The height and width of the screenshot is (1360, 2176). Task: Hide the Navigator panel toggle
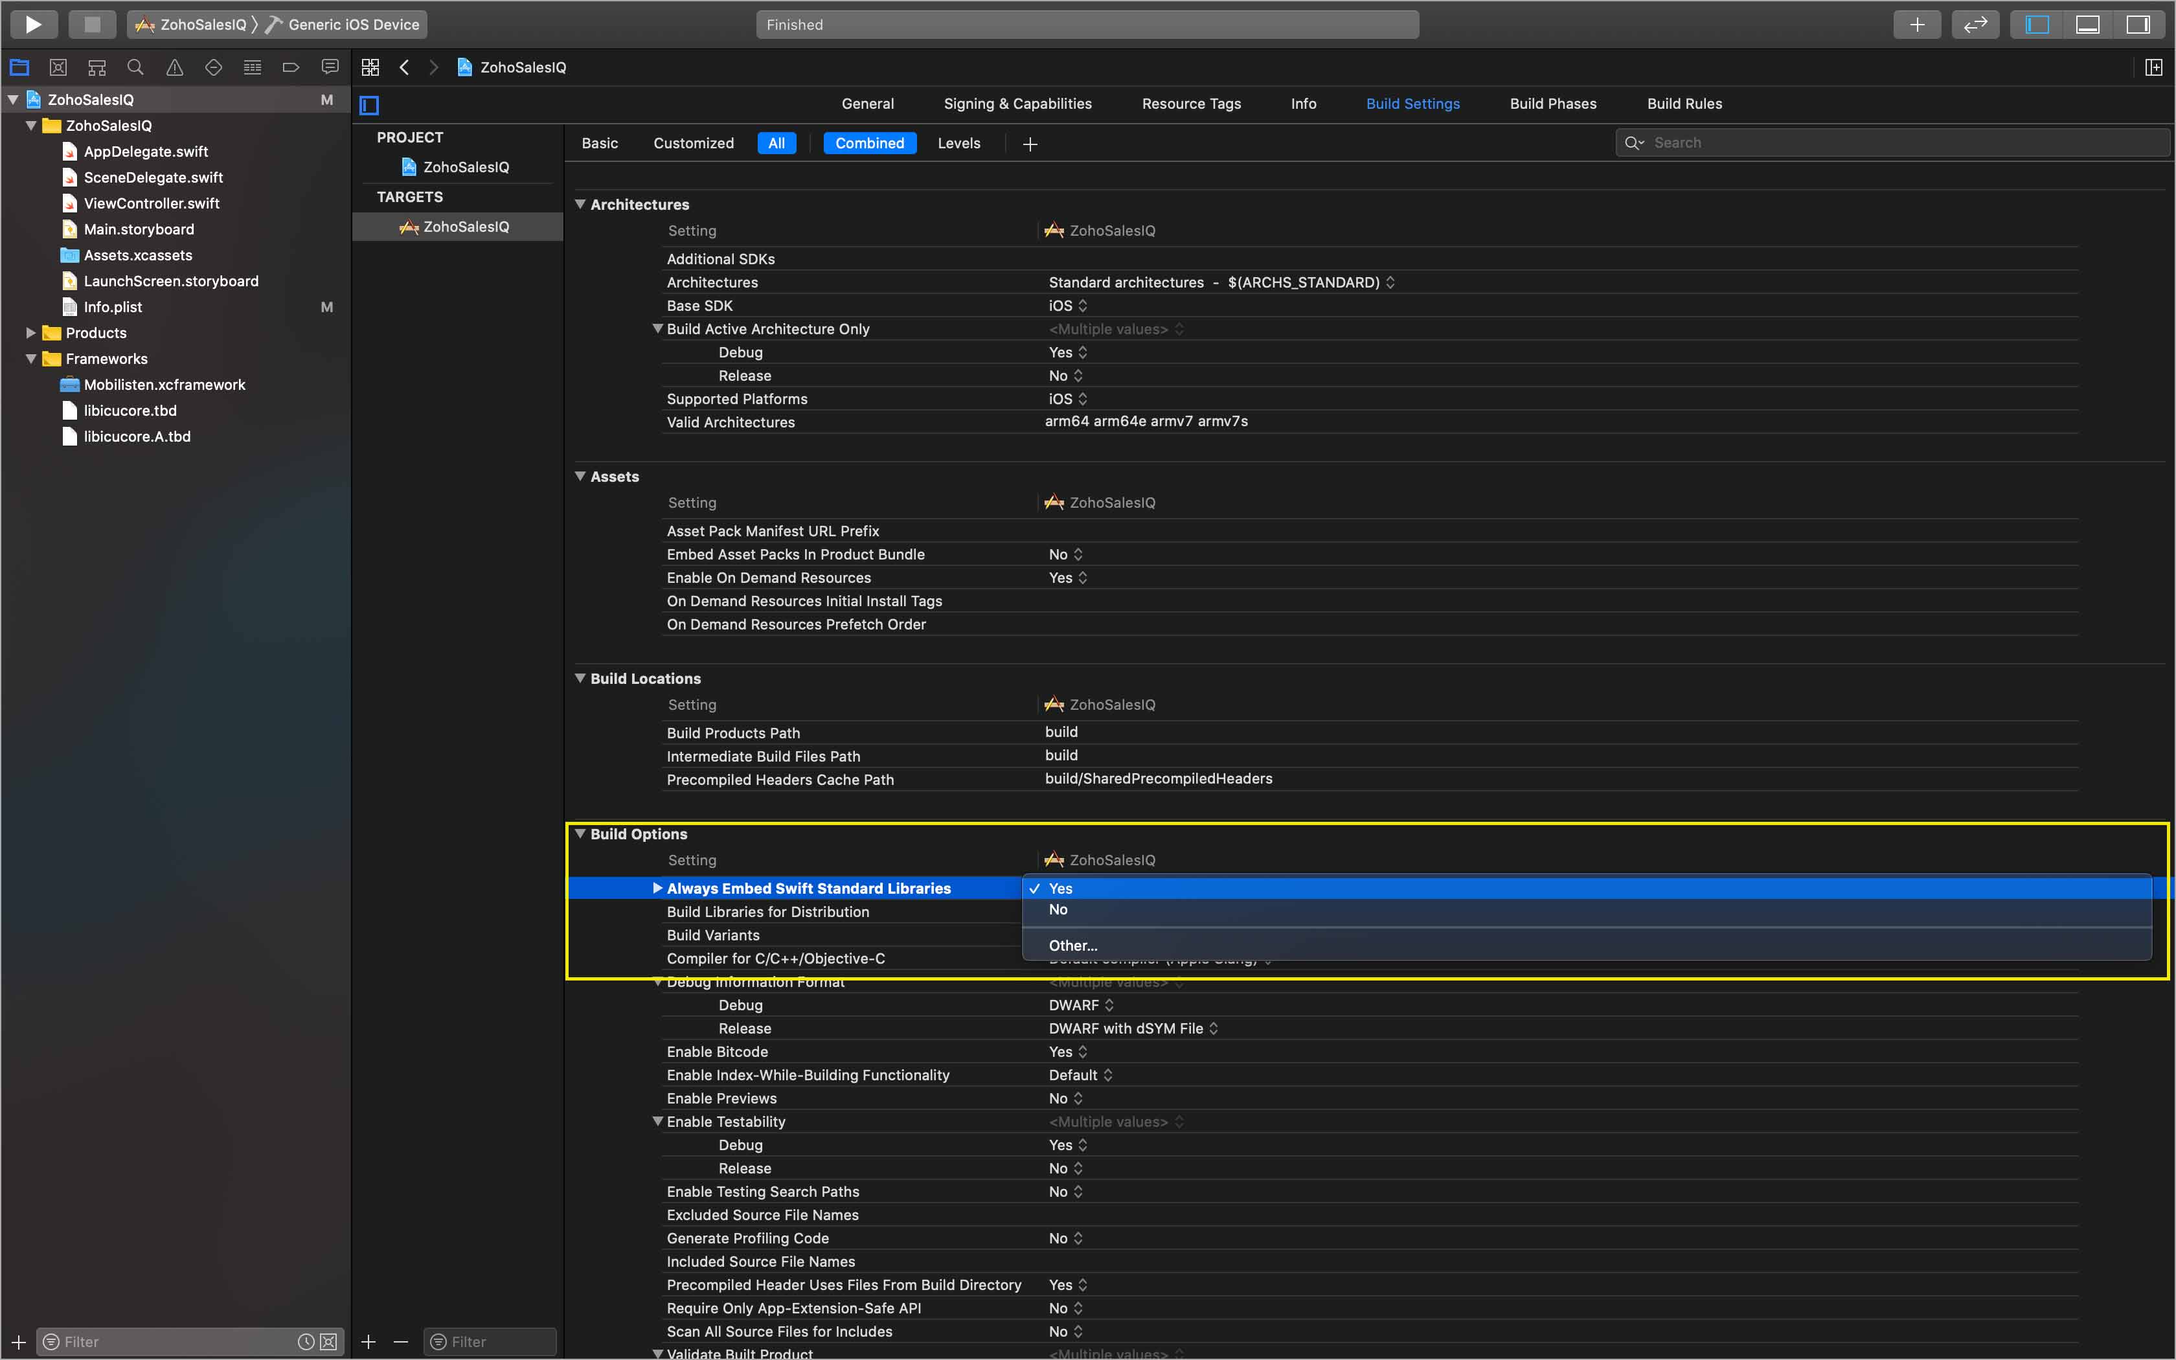2037,25
